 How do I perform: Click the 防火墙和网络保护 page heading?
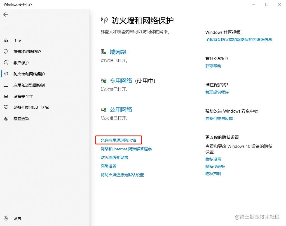(142, 20)
